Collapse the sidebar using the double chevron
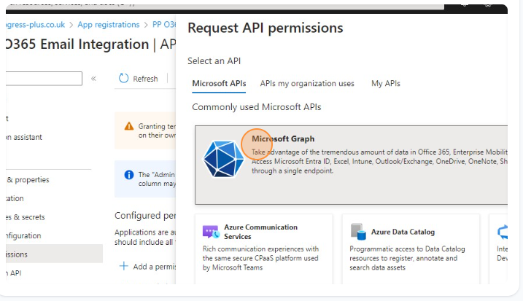Screen dimensions: 523x301 click(x=93, y=79)
